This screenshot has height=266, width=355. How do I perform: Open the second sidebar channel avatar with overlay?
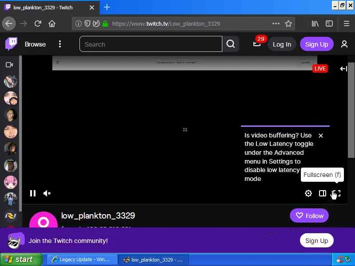tap(10, 98)
